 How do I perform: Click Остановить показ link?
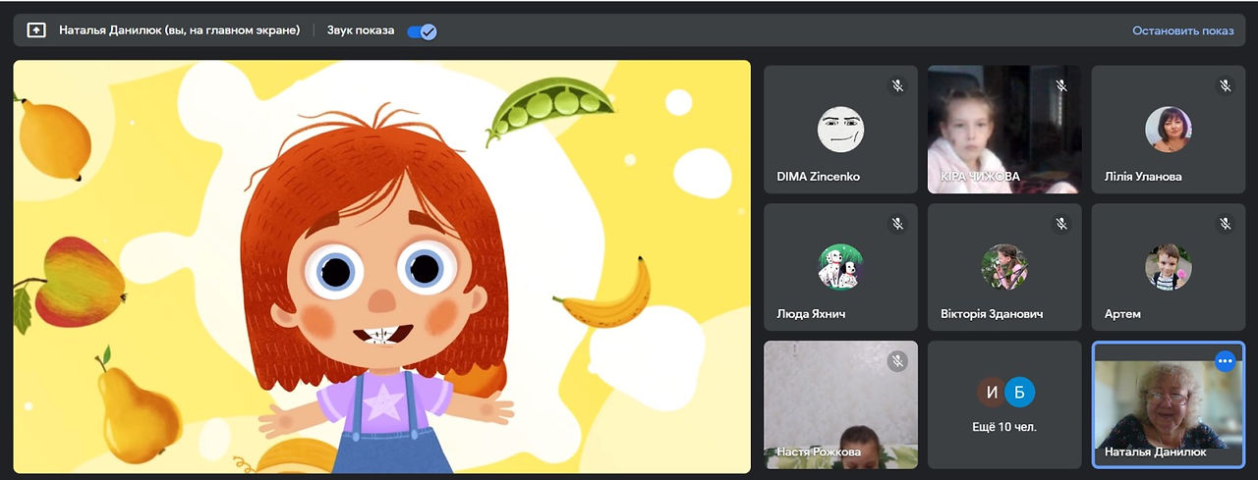(x=1182, y=30)
